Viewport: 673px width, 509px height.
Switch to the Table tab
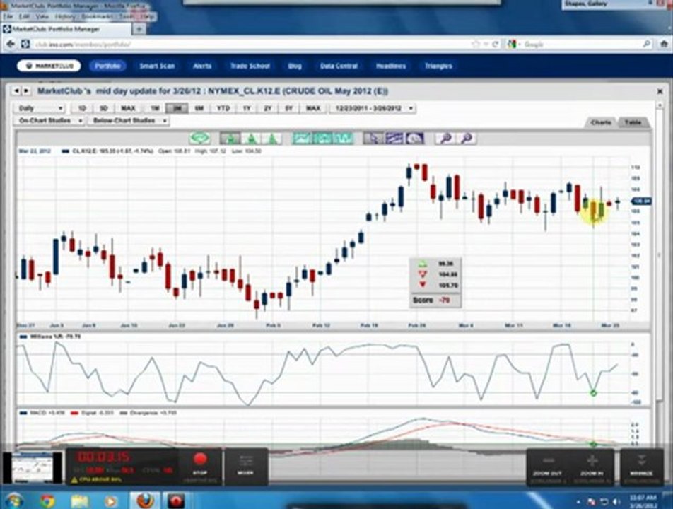(x=633, y=122)
